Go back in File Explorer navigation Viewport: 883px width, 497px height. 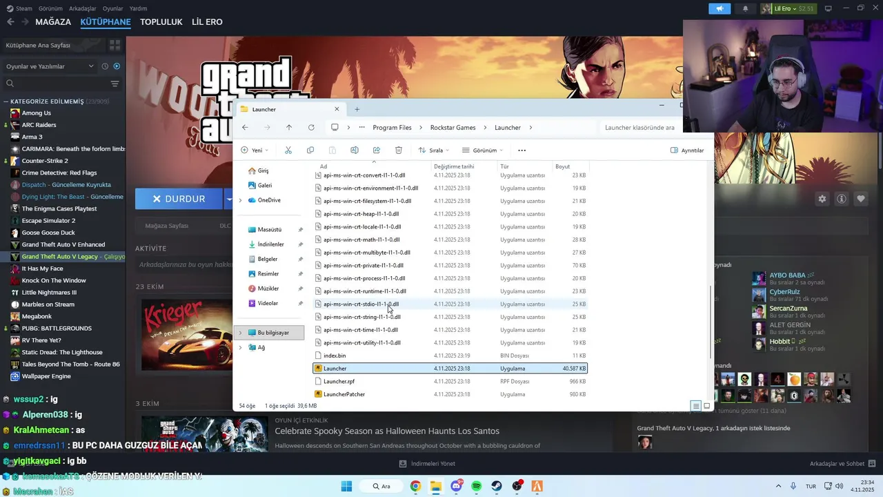[x=245, y=127]
